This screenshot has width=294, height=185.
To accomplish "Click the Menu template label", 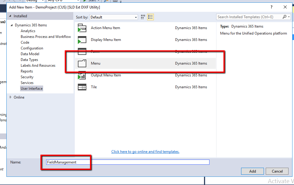I will (x=96, y=63).
